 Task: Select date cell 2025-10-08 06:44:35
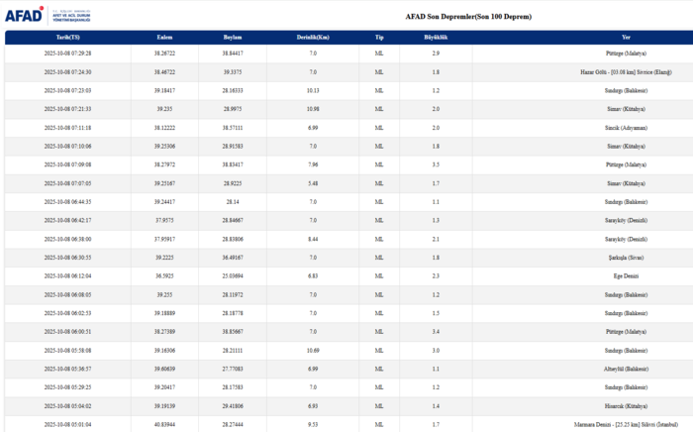pos(67,202)
